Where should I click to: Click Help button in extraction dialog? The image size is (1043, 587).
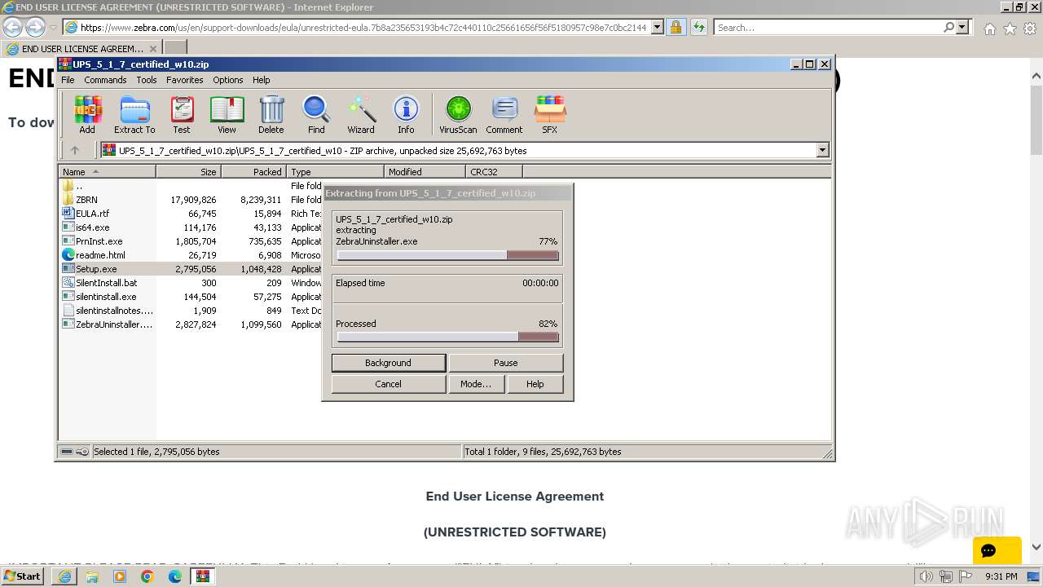[x=535, y=384]
